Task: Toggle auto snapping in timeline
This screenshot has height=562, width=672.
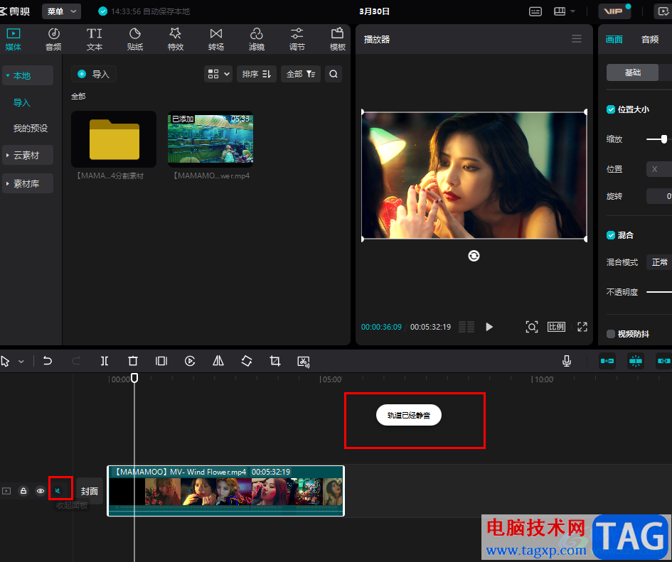Action: [636, 361]
